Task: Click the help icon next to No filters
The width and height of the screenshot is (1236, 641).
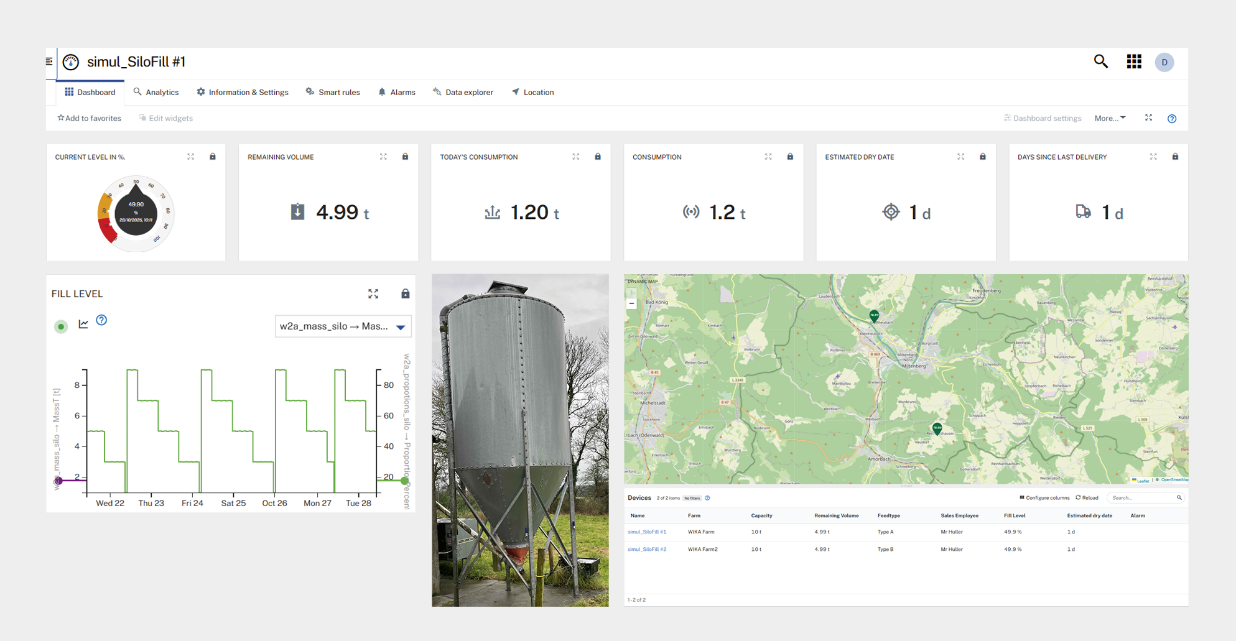Action: (707, 498)
